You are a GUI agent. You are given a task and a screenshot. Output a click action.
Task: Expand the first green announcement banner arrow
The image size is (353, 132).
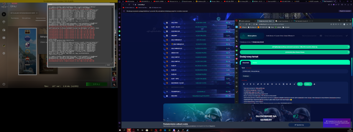pos(348,47)
